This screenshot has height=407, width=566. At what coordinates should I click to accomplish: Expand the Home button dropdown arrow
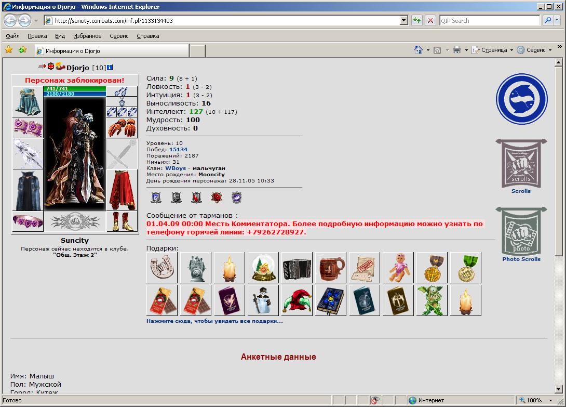pyautogui.click(x=428, y=50)
